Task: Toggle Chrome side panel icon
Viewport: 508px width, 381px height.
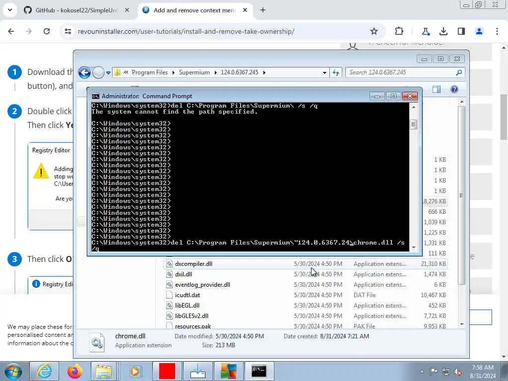Action: tap(461, 31)
